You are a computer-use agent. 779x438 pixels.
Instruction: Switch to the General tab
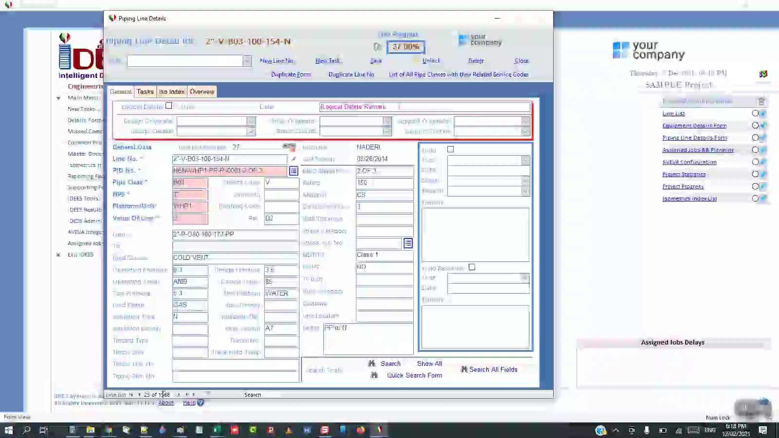tap(121, 91)
